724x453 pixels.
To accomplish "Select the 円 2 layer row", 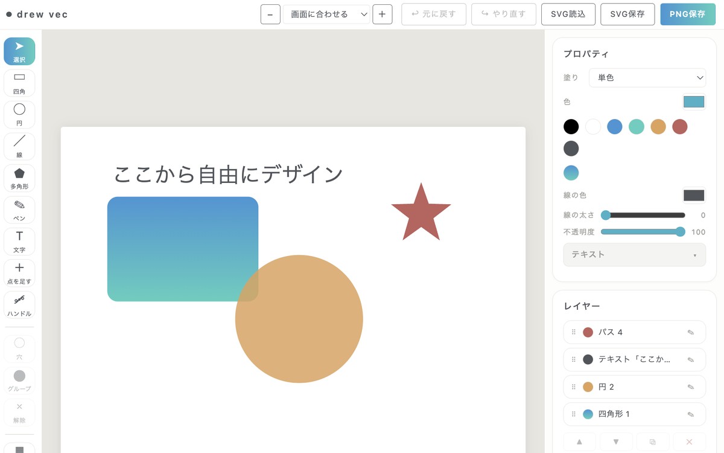I will (635, 387).
